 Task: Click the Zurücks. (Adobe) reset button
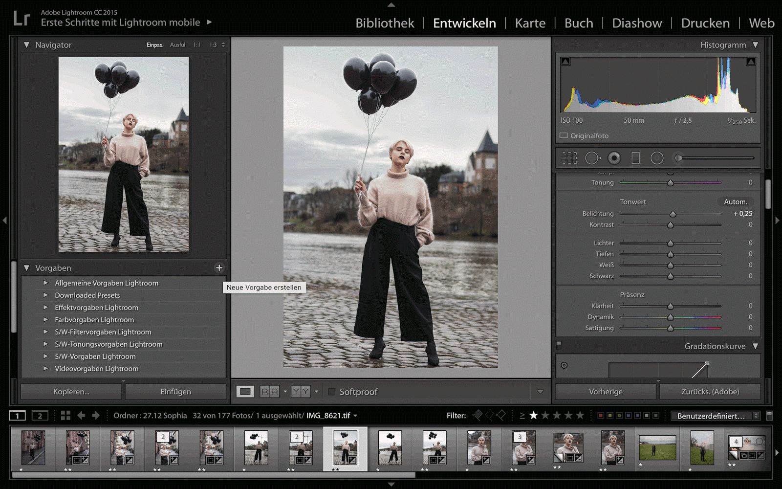pyautogui.click(x=710, y=392)
